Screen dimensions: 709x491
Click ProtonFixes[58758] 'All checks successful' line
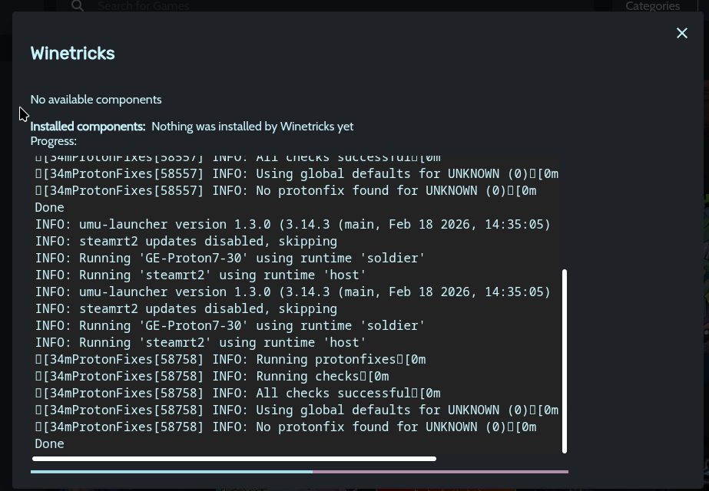pyautogui.click(x=238, y=393)
